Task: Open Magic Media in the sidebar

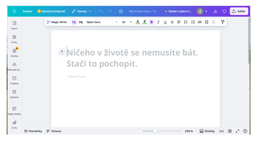Action: coord(14,110)
